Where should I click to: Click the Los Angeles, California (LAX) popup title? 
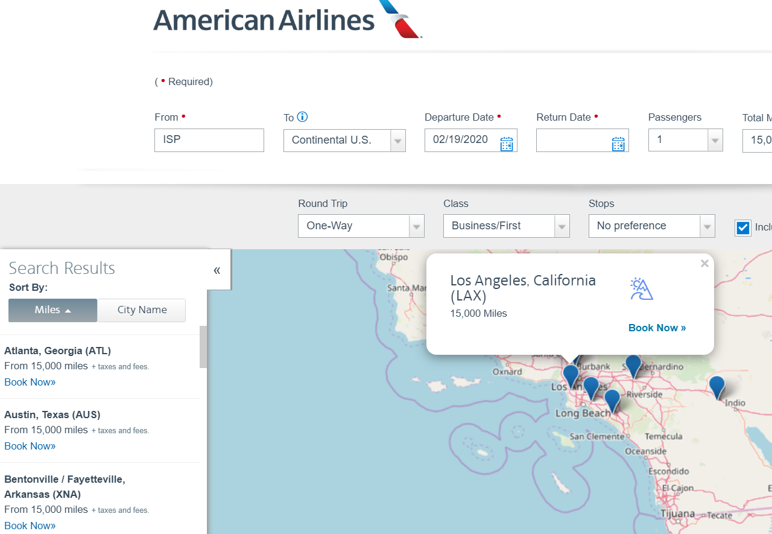pos(523,288)
